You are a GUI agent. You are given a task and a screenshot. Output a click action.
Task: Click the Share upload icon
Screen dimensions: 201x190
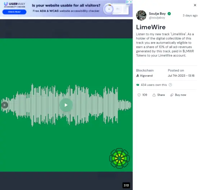[154, 95]
